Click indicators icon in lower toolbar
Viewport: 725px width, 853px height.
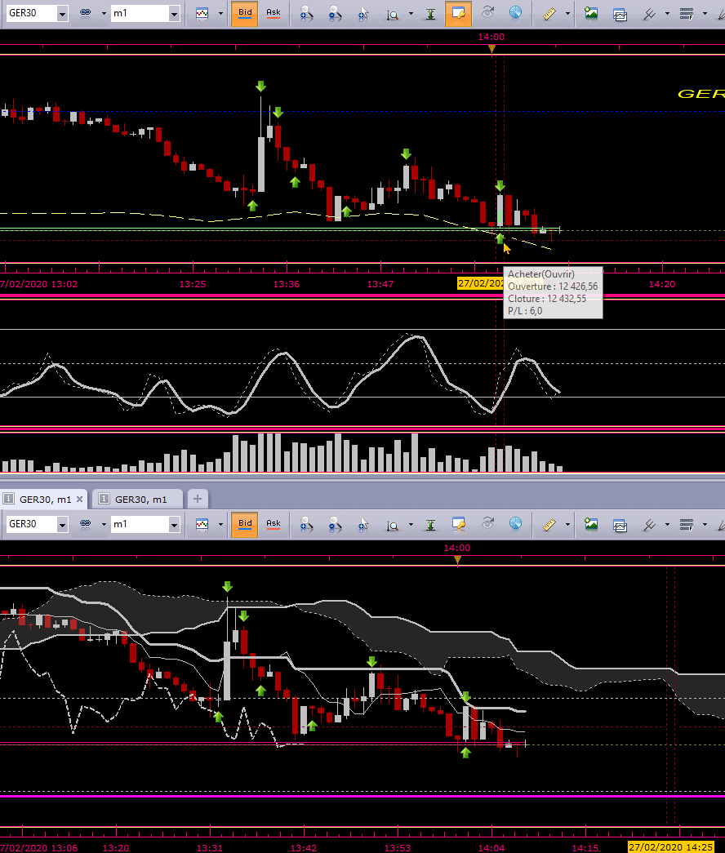click(649, 524)
